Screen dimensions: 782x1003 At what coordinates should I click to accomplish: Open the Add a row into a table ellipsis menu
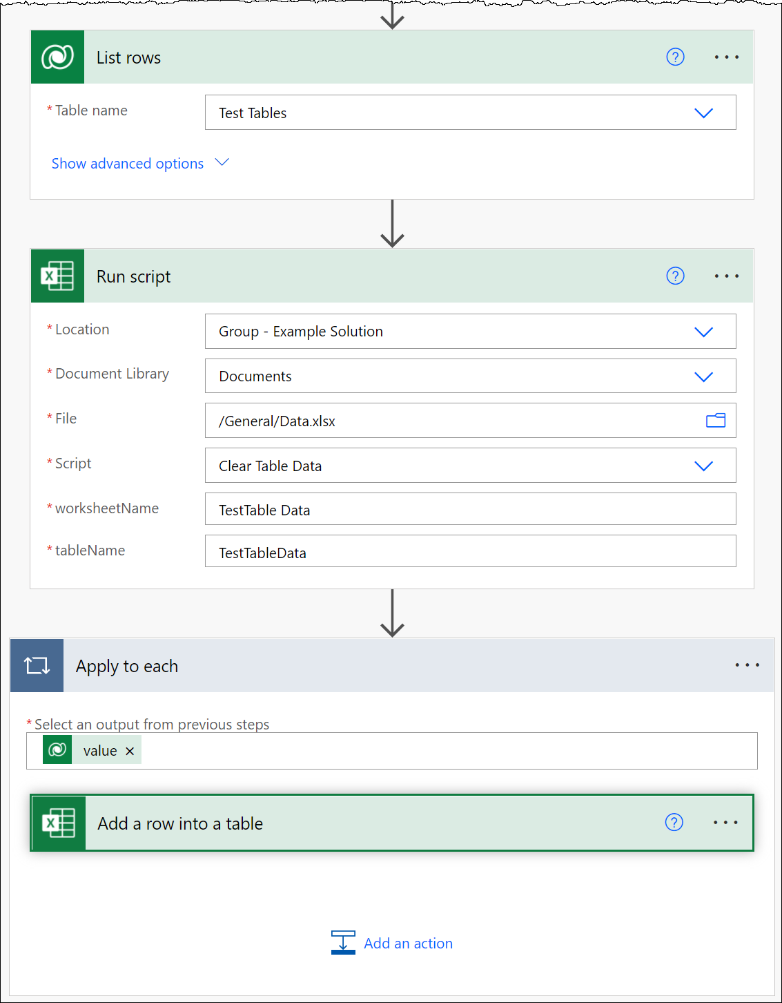click(725, 823)
